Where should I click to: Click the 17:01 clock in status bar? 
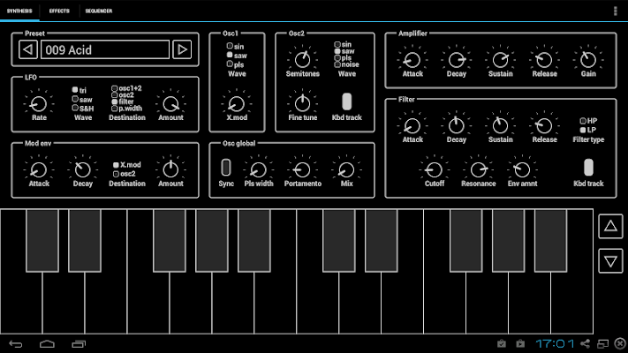(555, 343)
